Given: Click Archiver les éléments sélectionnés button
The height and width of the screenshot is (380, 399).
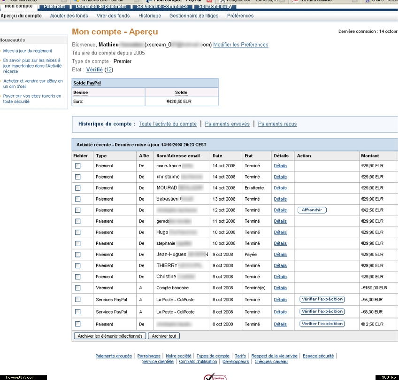Looking at the screenshot, I should click(110, 336).
